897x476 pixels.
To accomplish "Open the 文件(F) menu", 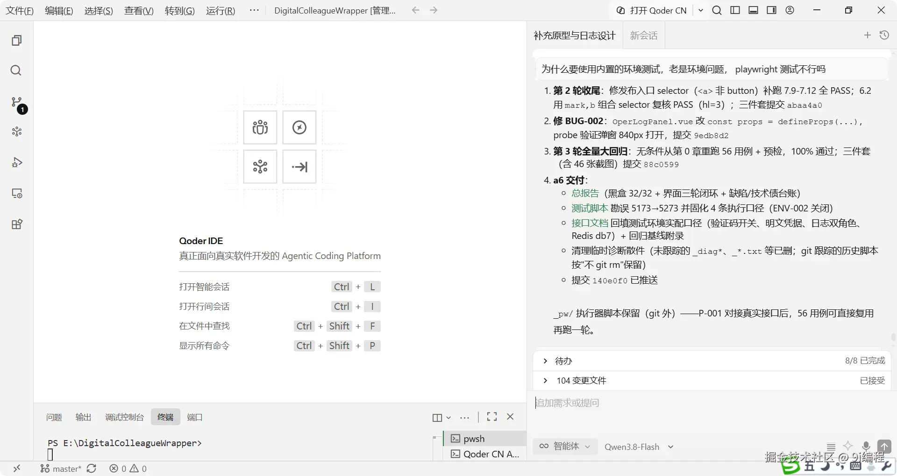I will pyautogui.click(x=20, y=11).
